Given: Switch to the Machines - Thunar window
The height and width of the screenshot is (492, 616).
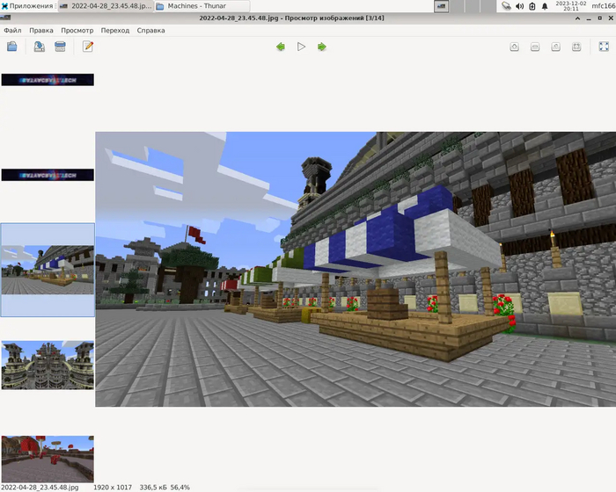Looking at the screenshot, I should (202, 6).
